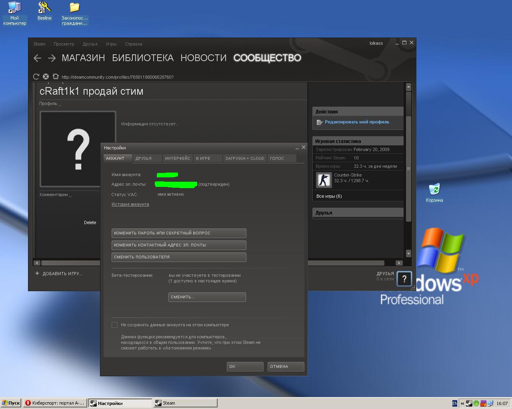Open the Друзья menu in the menu bar
This screenshot has height=409, width=512.
(90, 44)
